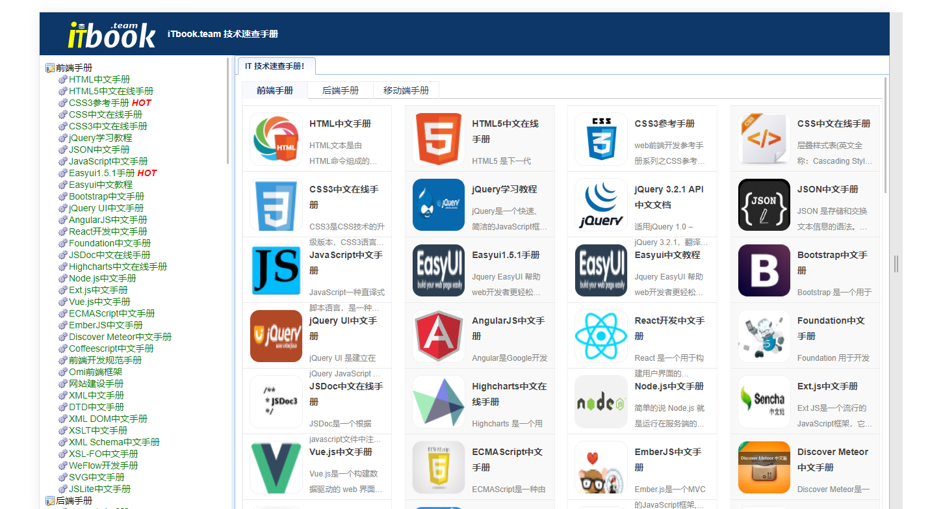The height and width of the screenshot is (509, 943).
Task: Click the main content panel scrollbar
Action: pyautogui.click(x=886, y=136)
